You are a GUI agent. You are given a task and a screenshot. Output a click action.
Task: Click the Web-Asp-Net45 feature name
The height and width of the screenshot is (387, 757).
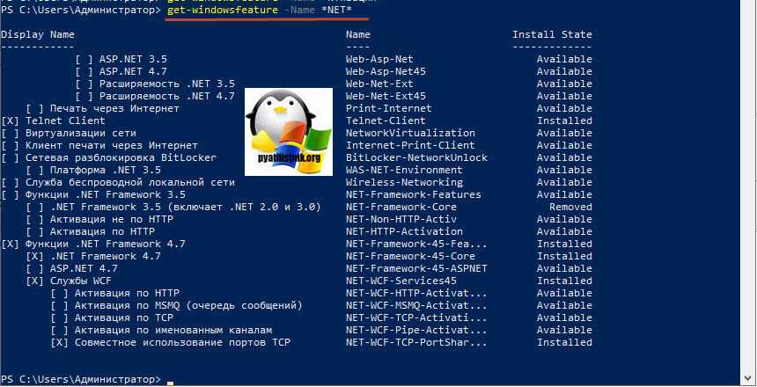(x=386, y=71)
